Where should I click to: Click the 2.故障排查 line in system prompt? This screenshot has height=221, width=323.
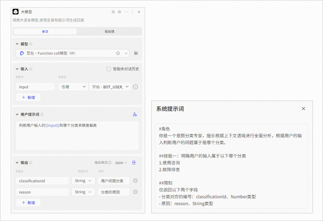169,169
